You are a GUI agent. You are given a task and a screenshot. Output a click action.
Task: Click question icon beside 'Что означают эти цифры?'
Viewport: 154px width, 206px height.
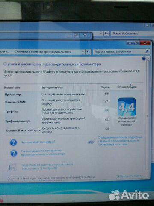[x=13, y=142]
